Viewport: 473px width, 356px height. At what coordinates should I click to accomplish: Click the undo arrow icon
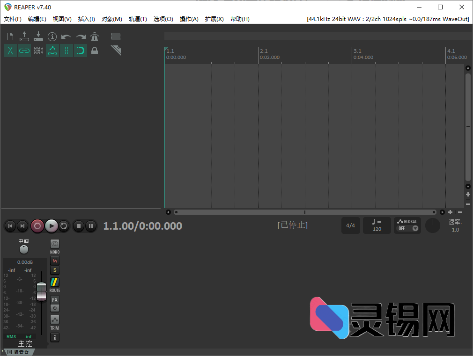[66, 36]
